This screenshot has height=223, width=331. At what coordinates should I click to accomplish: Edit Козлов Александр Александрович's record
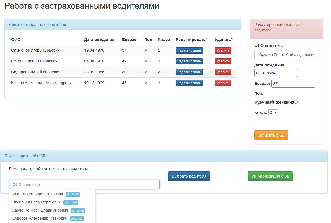[189, 83]
